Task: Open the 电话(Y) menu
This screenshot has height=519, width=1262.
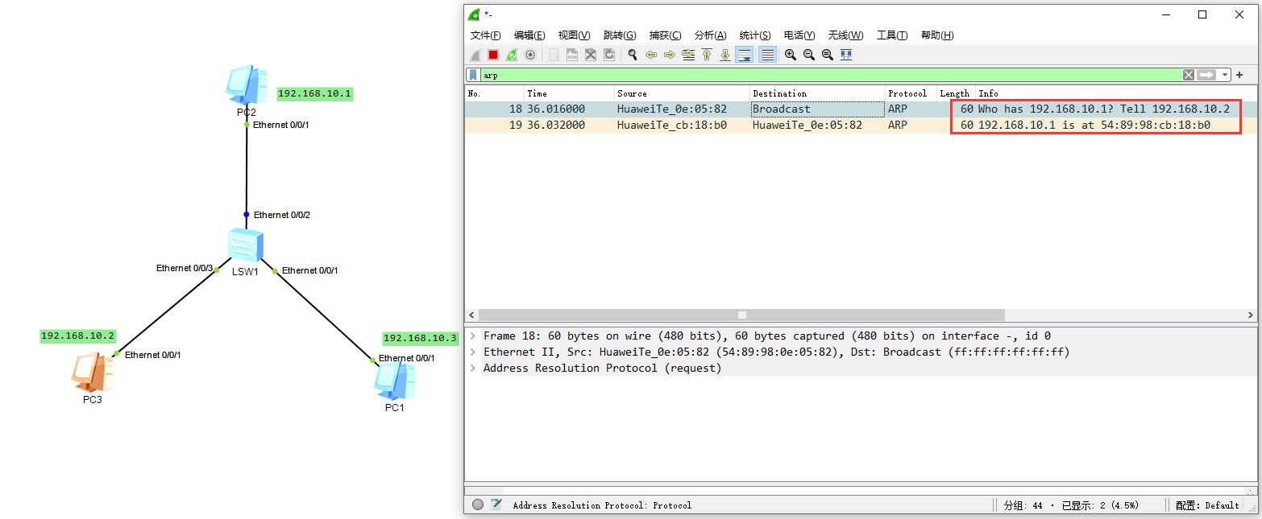Action: point(799,35)
